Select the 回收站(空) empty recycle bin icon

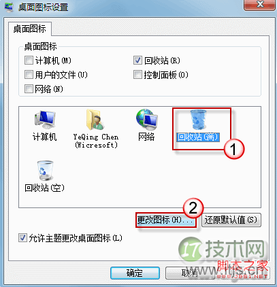(45, 171)
